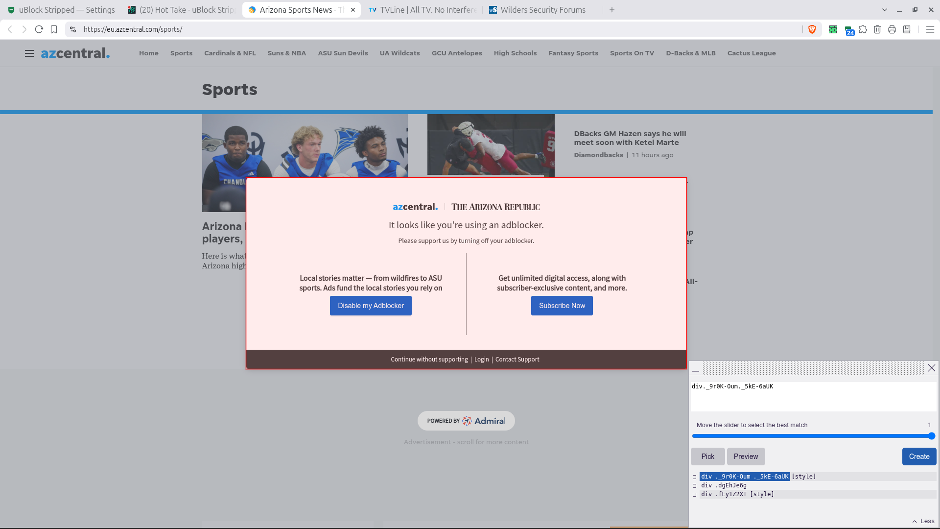Open Cardinals & NFL nav item
The width and height of the screenshot is (940, 529).
[230, 53]
